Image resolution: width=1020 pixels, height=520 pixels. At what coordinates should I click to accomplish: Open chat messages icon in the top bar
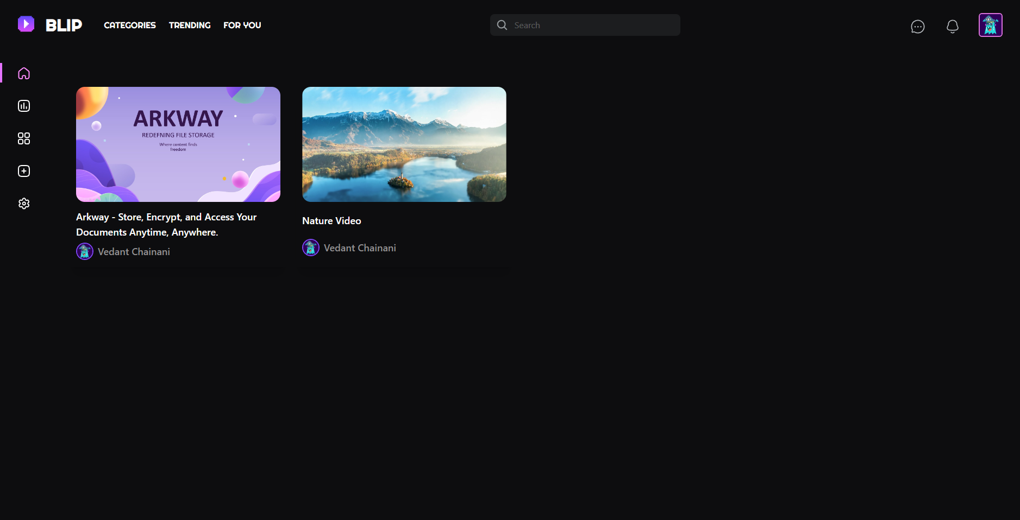click(918, 26)
